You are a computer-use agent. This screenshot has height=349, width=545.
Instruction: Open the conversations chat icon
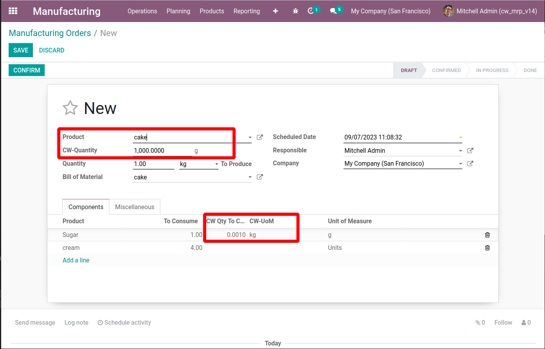point(333,11)
